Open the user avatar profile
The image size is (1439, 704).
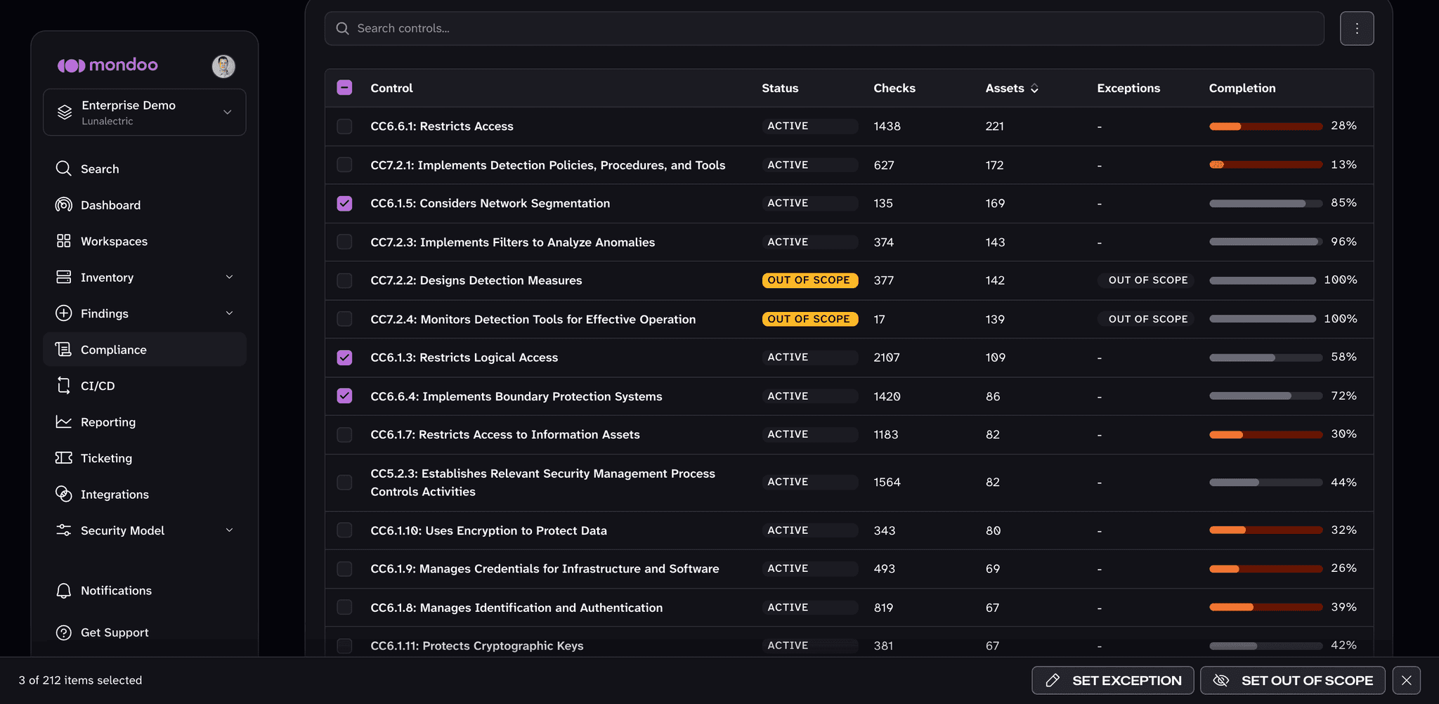223,66
